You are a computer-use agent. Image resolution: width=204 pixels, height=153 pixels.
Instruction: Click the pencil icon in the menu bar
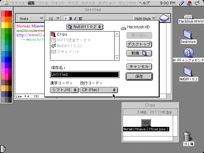[181, 3]
